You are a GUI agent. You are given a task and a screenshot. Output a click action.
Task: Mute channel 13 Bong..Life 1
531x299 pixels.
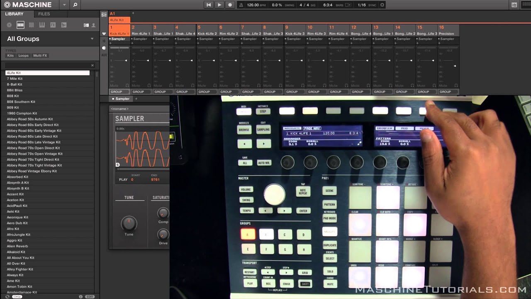[x=377, y=86]
